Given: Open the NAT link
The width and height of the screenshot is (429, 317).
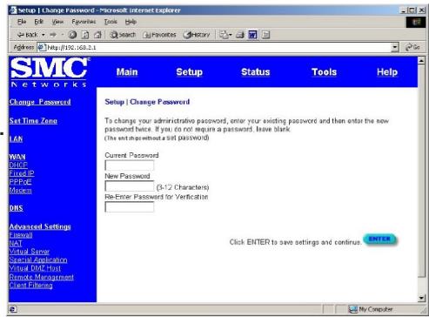Looking at the screenshot, I should [x=16, y=244].
